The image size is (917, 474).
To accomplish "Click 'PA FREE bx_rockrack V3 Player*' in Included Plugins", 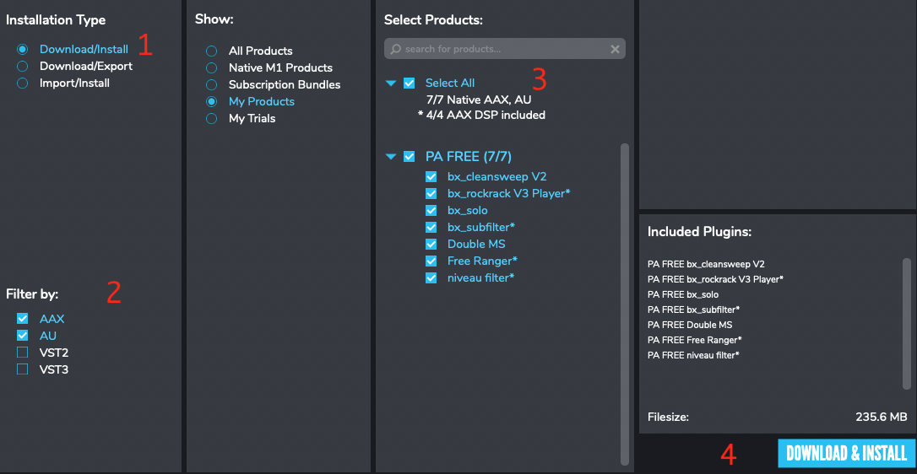I will point(716,279).
